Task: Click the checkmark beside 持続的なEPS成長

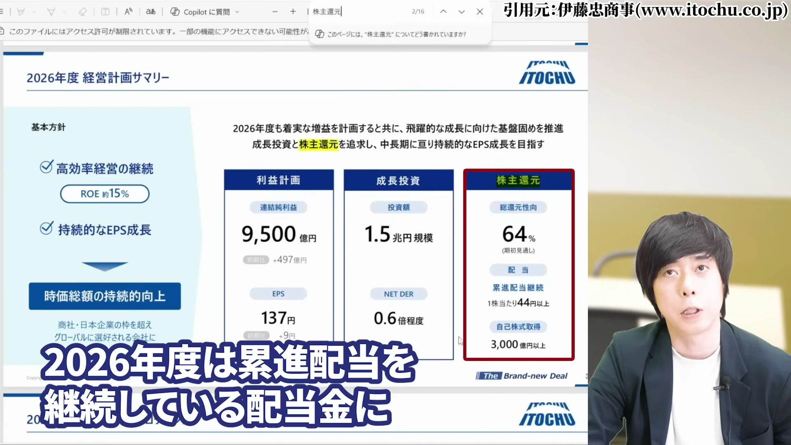Action: pos(46,227)
